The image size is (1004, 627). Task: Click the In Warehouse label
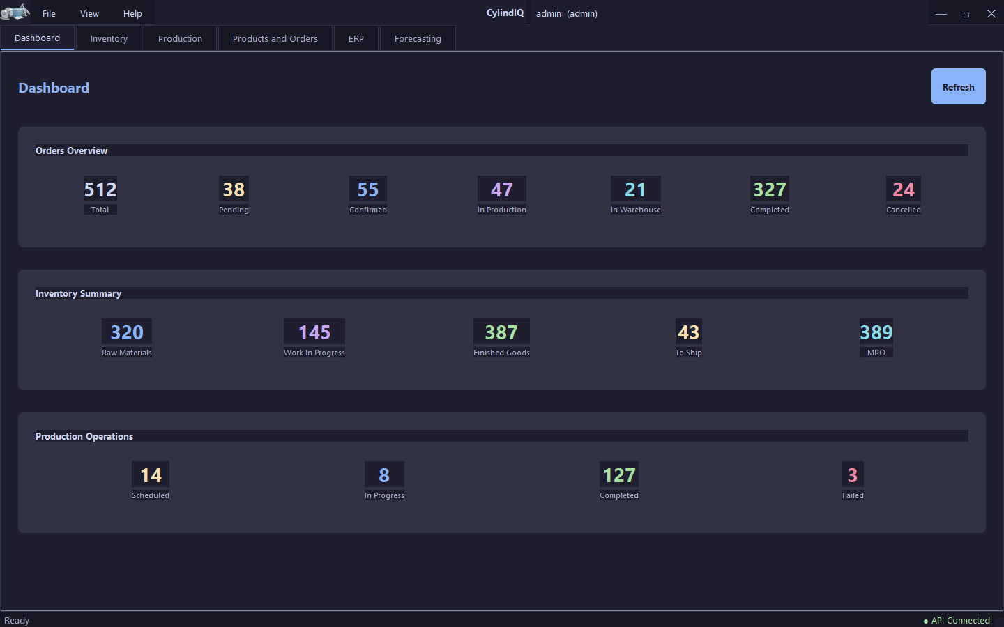[636, 210]
